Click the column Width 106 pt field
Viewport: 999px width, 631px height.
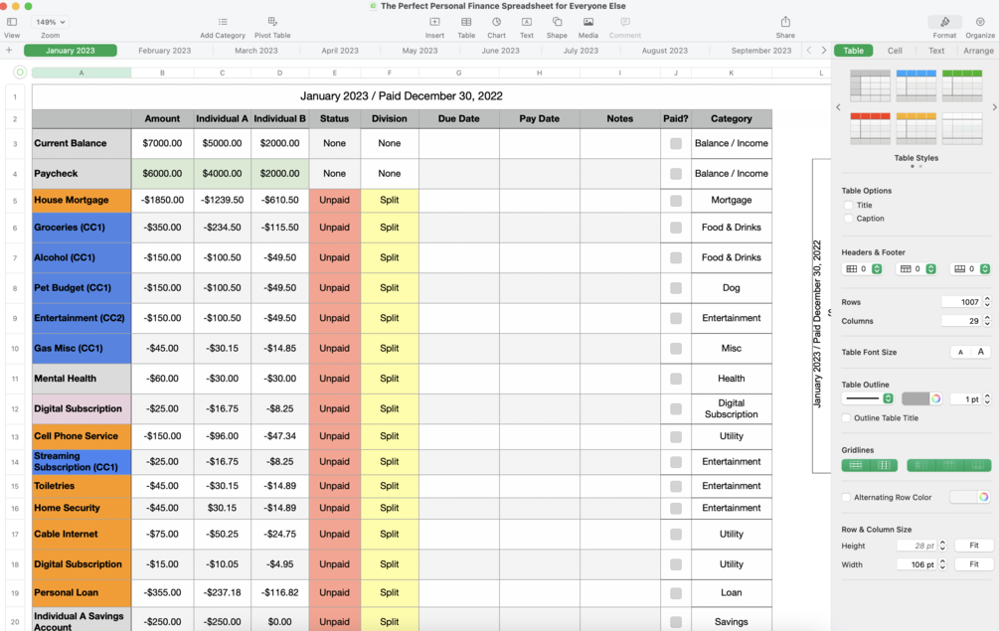[x=916, y=564]
